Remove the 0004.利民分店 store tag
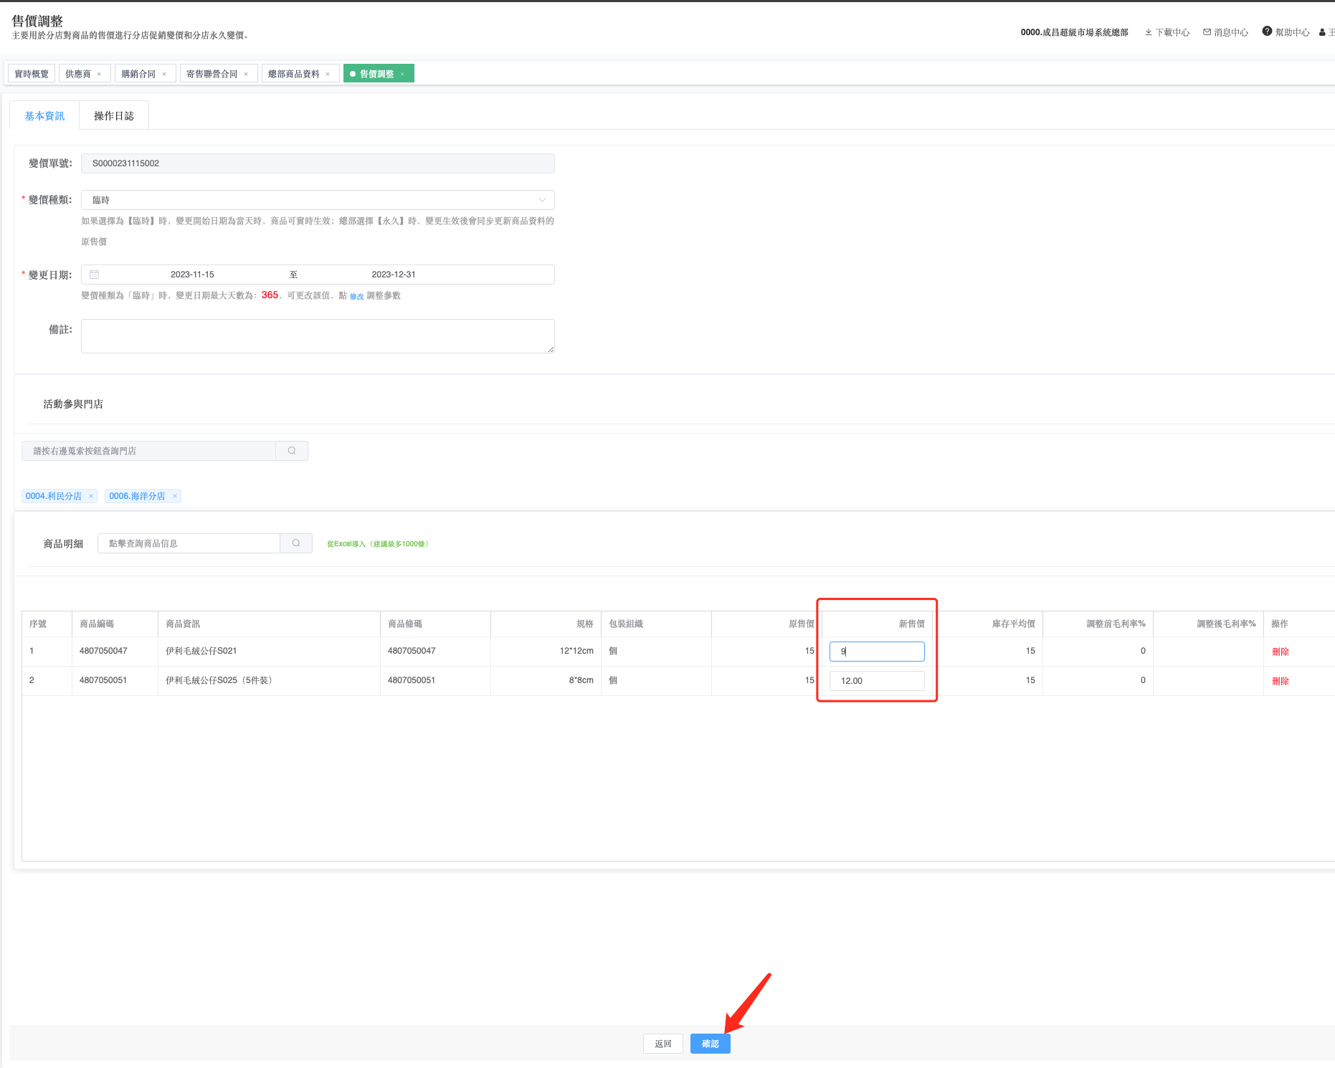The width and height of the screenshot is (1335, 1068). tap(91, 496)
